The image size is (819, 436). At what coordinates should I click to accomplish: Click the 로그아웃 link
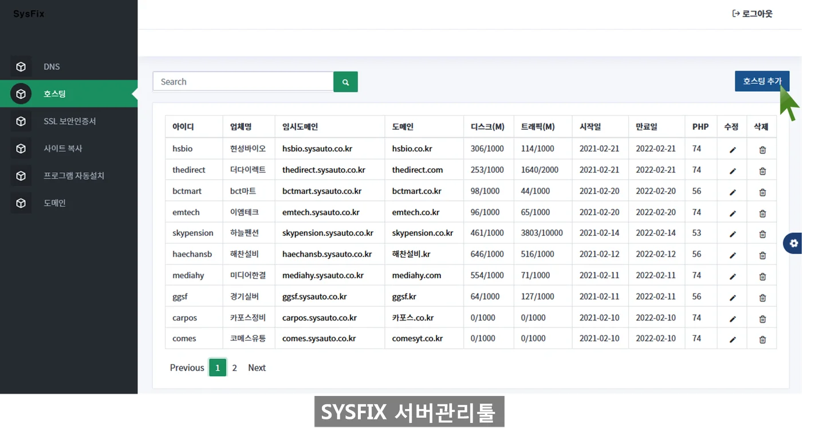752,14
